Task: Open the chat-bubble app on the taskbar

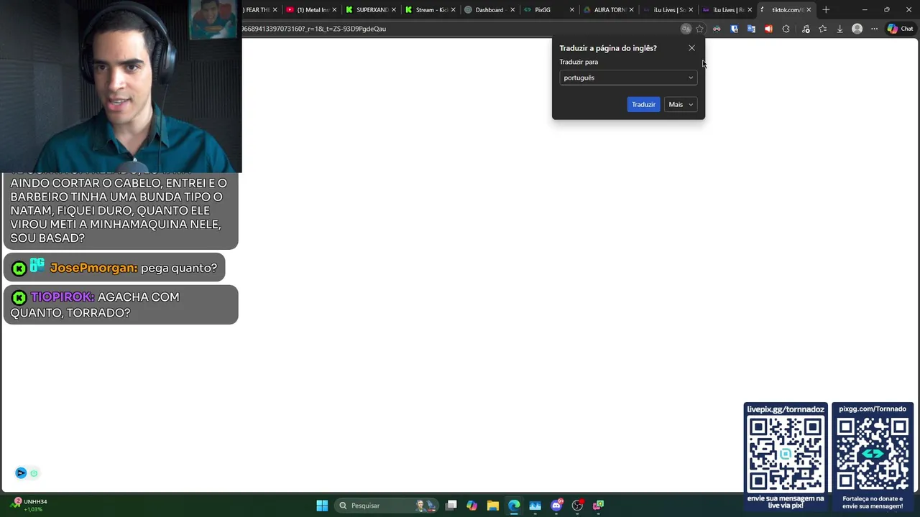Action: (x=598, y=506)
